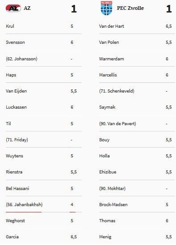Select player Krul in AZ lineup

(x=10, y=26)
